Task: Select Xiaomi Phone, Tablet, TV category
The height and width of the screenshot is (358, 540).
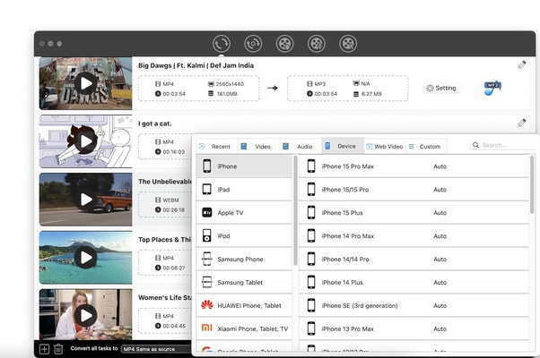Action: [244, 328]
